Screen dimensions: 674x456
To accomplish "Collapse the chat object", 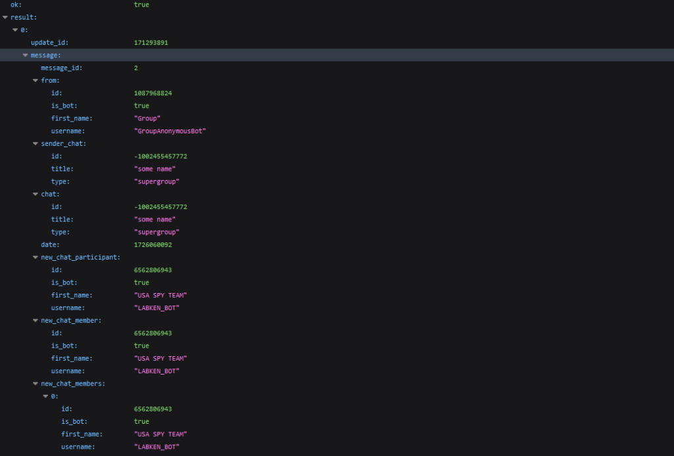I will pos(36,194).
